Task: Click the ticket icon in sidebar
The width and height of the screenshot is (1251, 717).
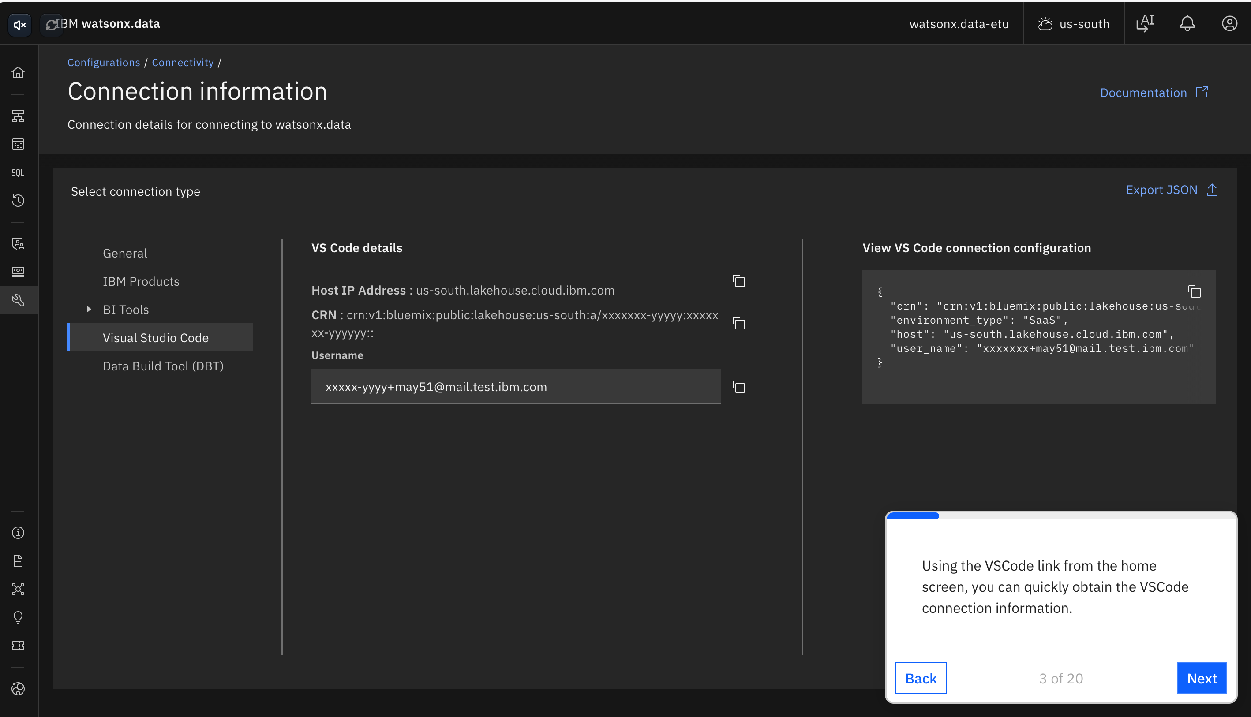Action: click(18, 646)
